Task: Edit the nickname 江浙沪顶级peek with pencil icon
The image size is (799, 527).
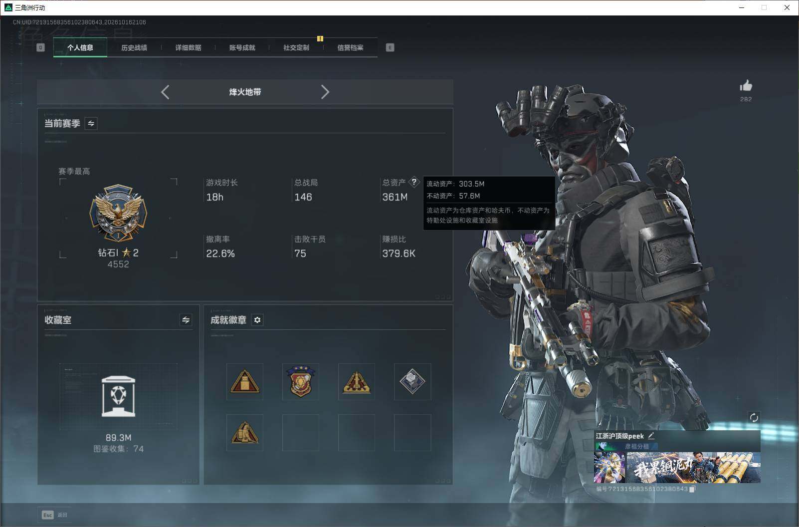Action: coord(651,436)
